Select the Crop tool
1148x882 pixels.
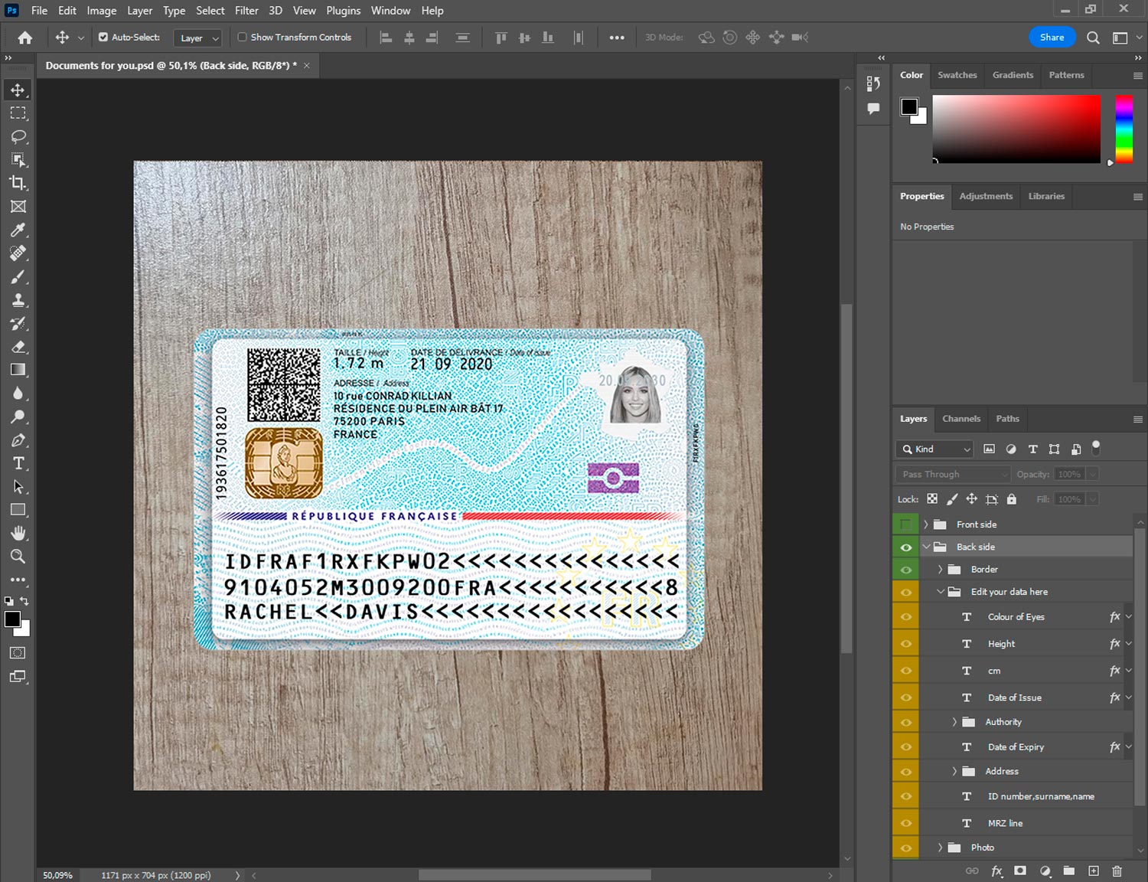pos(18,183)
